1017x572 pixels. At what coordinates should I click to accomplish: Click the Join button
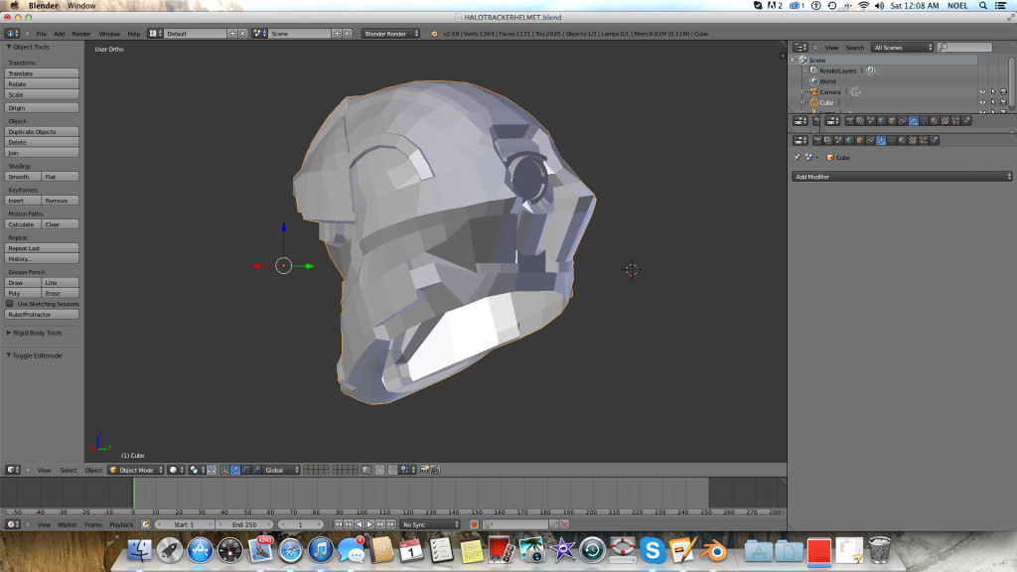point(42,153)
